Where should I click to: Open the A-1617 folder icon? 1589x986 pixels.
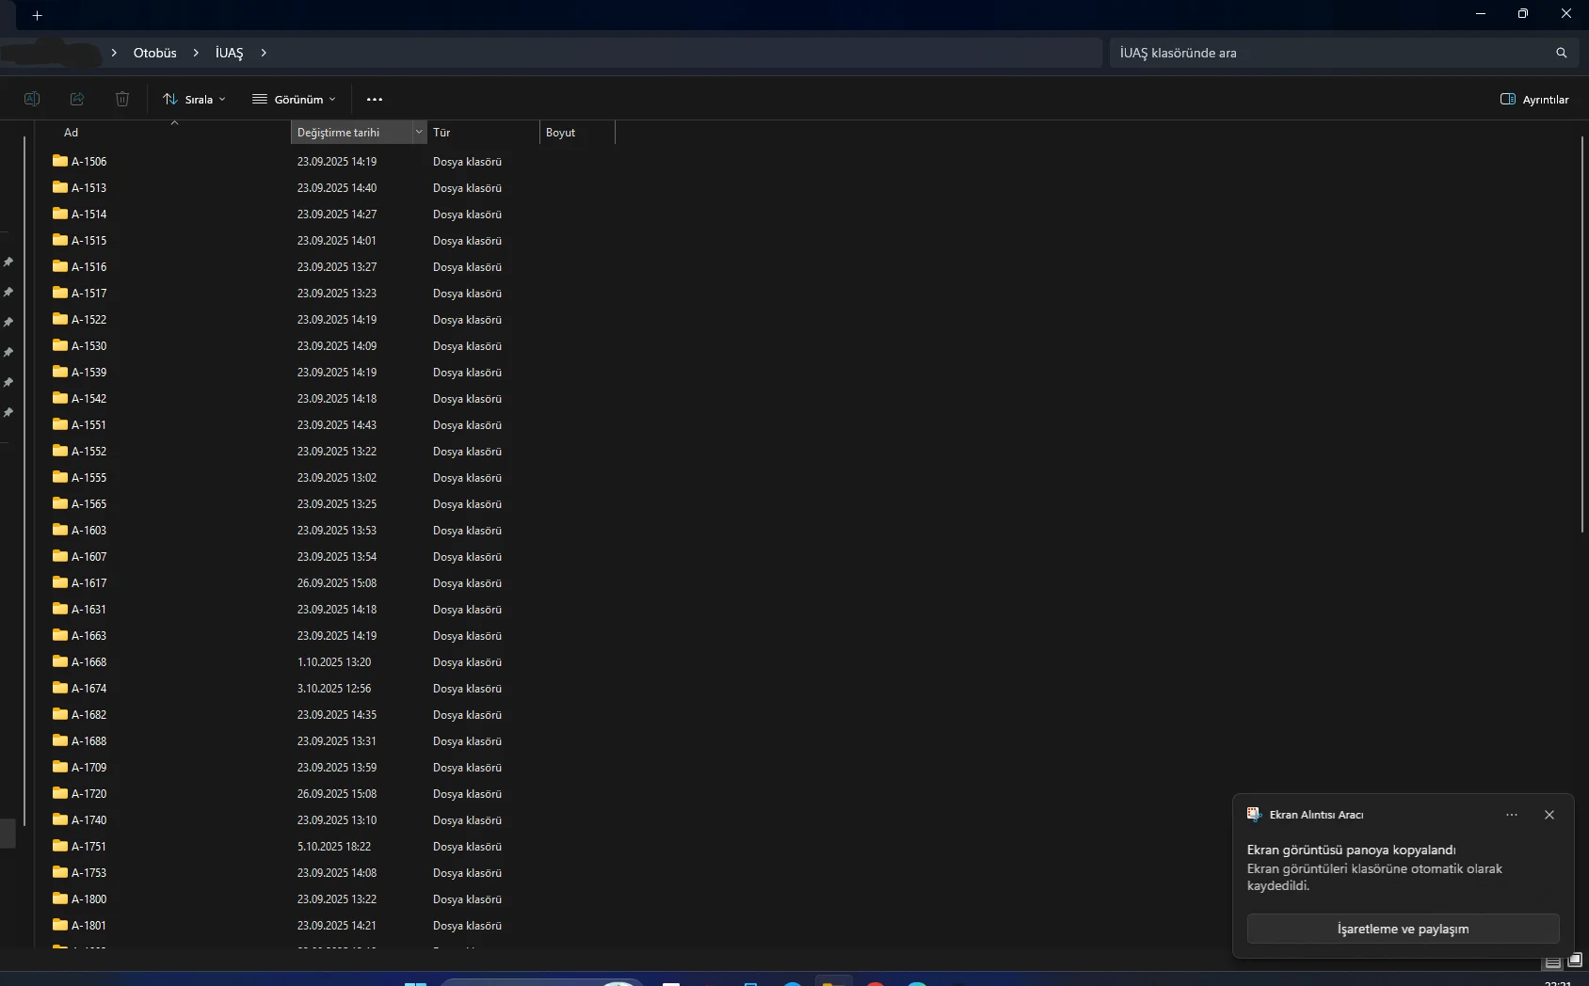coord(60,582)
